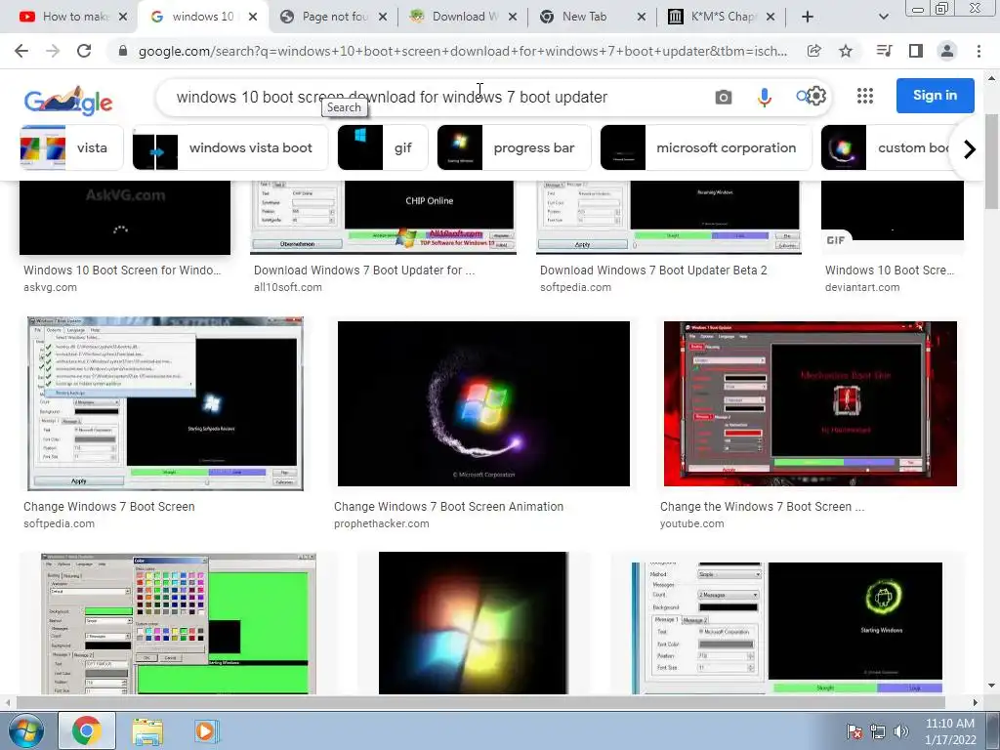
Task: Open 'Change Windows 7 Boot Screen Animation' link
Action: coord(448,507)
